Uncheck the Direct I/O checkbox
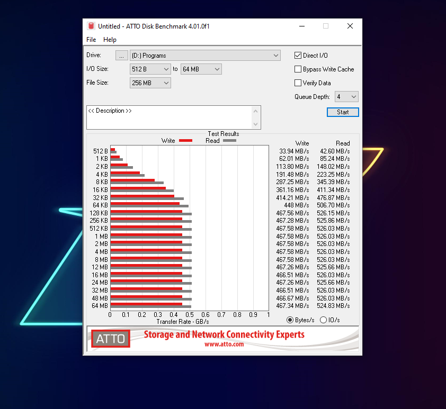Viewport: 446px width, 409px height. point(298,56)
